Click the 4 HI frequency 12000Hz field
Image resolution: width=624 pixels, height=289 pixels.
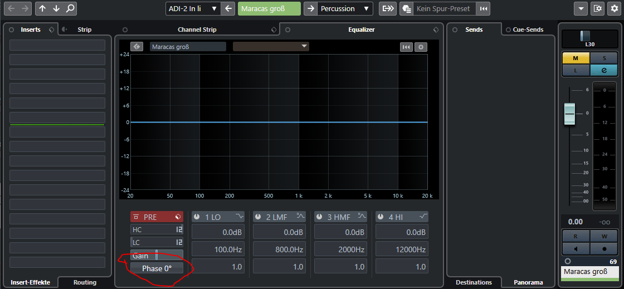401,249
